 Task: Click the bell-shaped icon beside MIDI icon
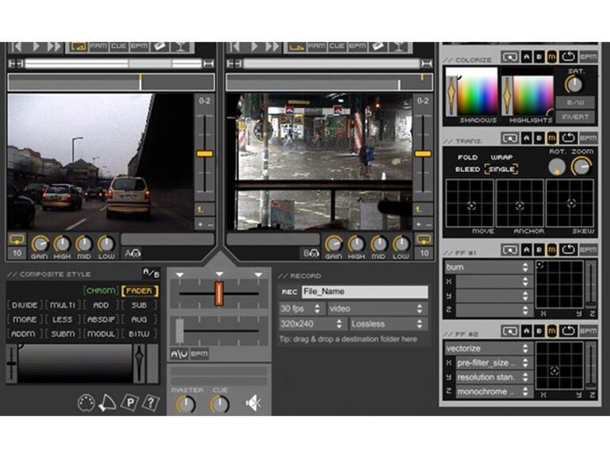pos(107,403)
